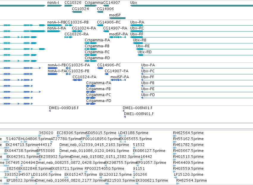
Task: Click EST RH62564.3prime
Action: point(191,181)
